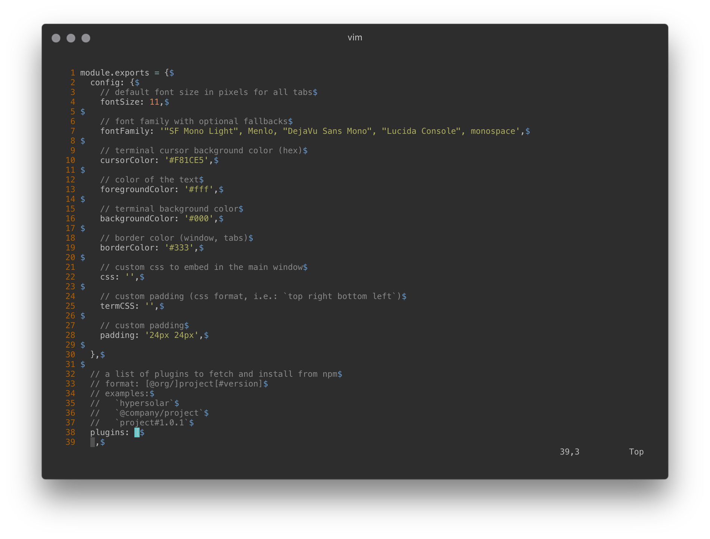Click the red close window button
This screenshot has height=539, width=710.
56,38
